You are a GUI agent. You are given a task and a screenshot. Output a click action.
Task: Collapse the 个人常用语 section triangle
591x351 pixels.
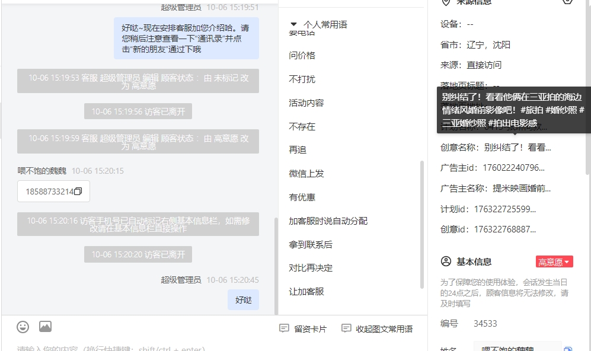pos(293,24)
